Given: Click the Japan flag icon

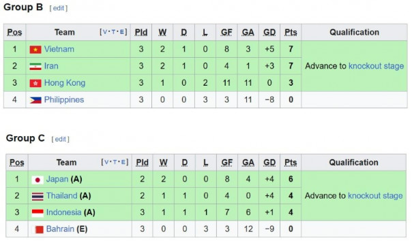Looking at the screenshot, I should [38, 180].
